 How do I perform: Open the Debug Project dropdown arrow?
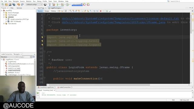coord(65,5)
